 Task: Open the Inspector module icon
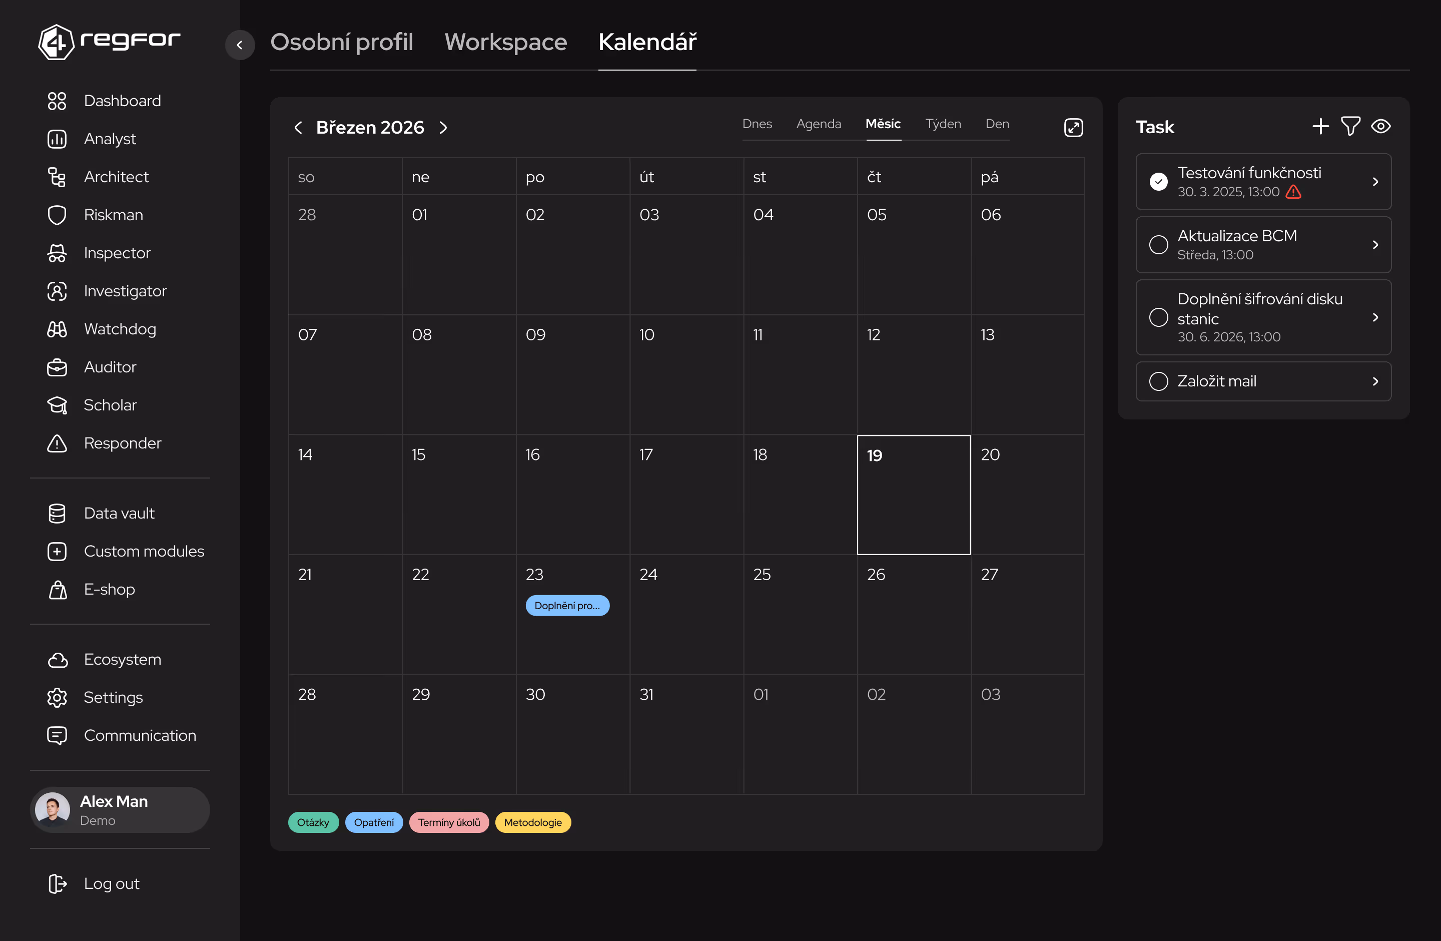(57, 253)
